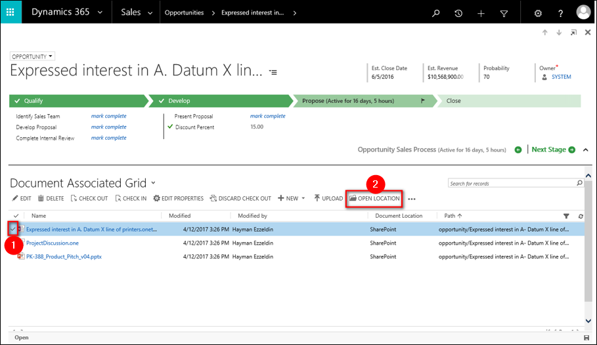The height and width of the screenshot is (345, 597).
Task: Open advanced find filter icon
Action: (x=504, y=13)
